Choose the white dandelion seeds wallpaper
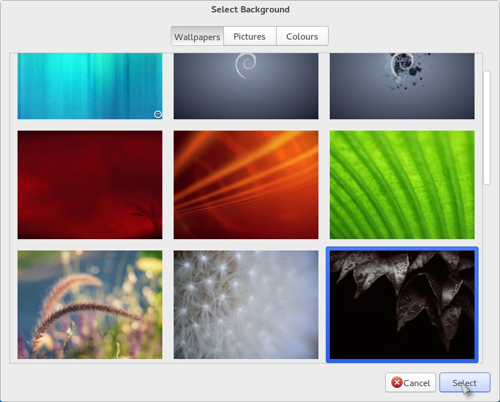This screenshot has width=500, height=402. tap(245, 305)
